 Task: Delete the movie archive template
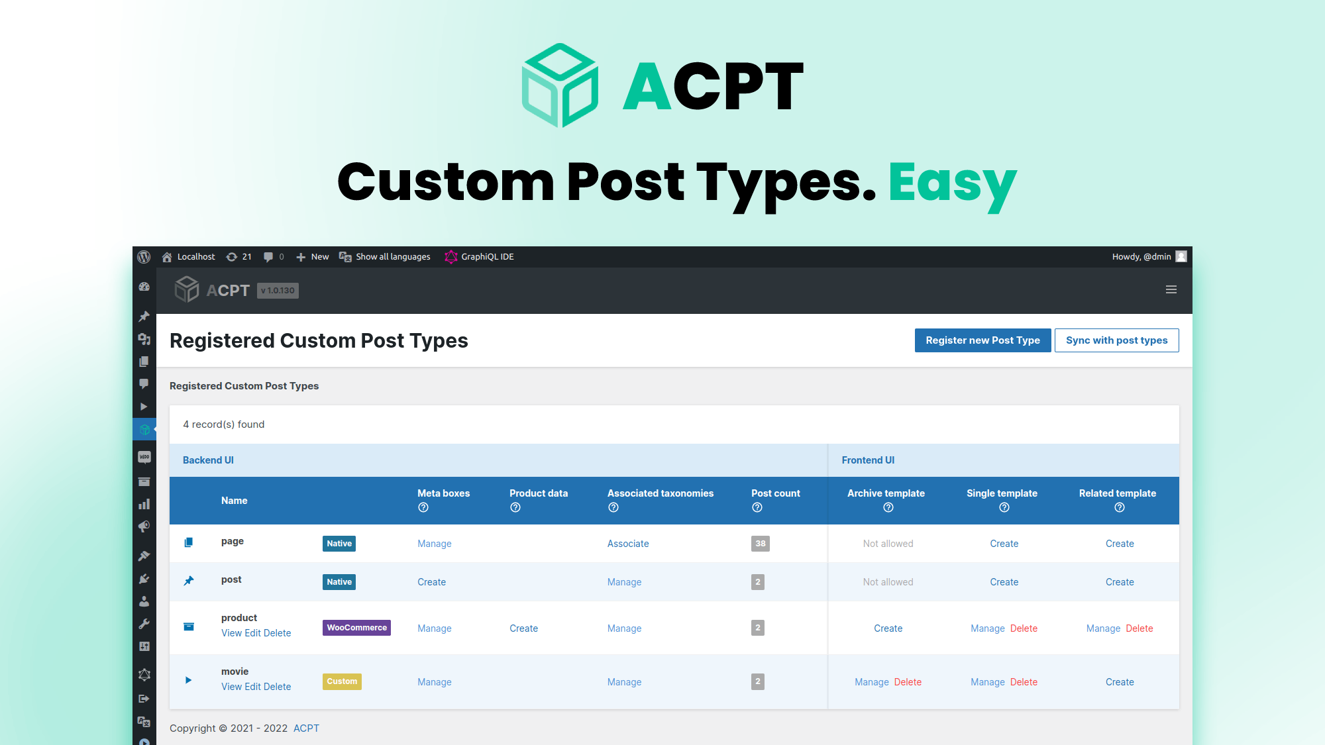click(908, 682)
